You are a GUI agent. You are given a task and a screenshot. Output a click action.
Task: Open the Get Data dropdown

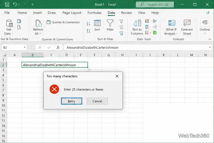tap(9, 27)
